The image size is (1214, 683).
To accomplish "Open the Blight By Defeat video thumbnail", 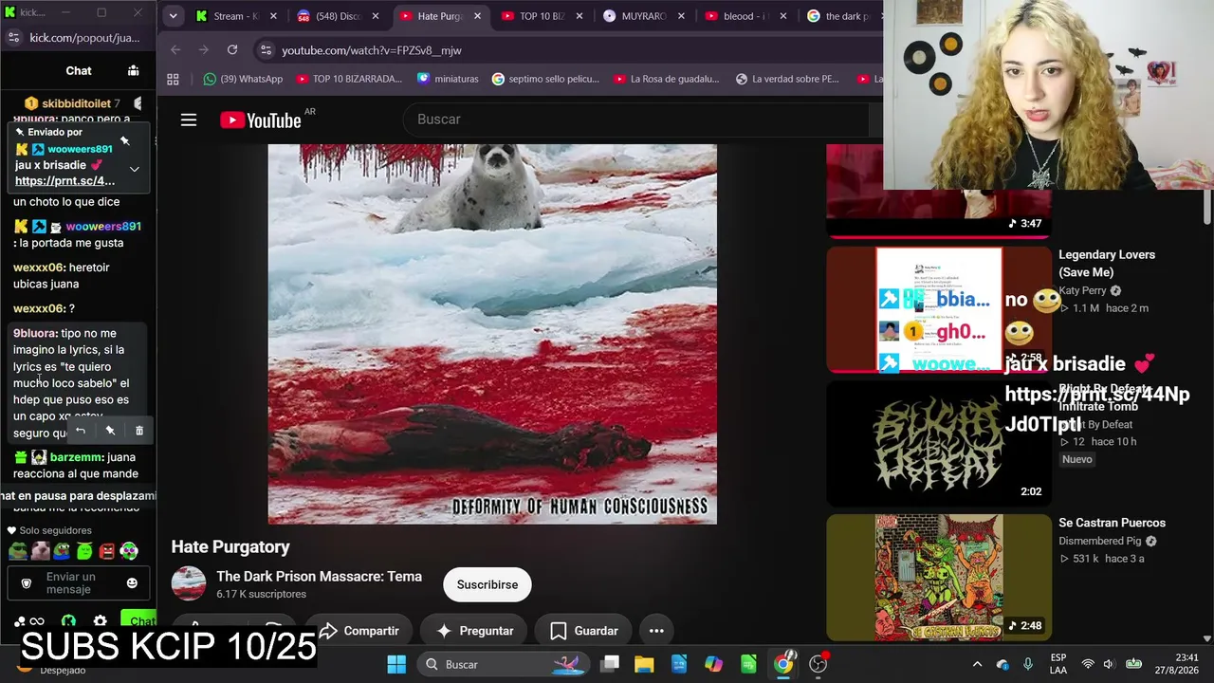I will coord(938,443).
